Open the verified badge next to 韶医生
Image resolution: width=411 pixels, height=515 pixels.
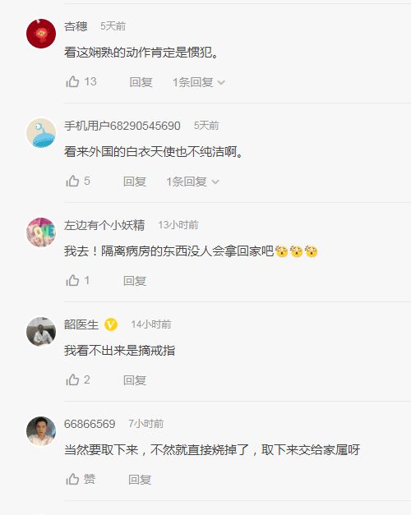tap(111, 324)
